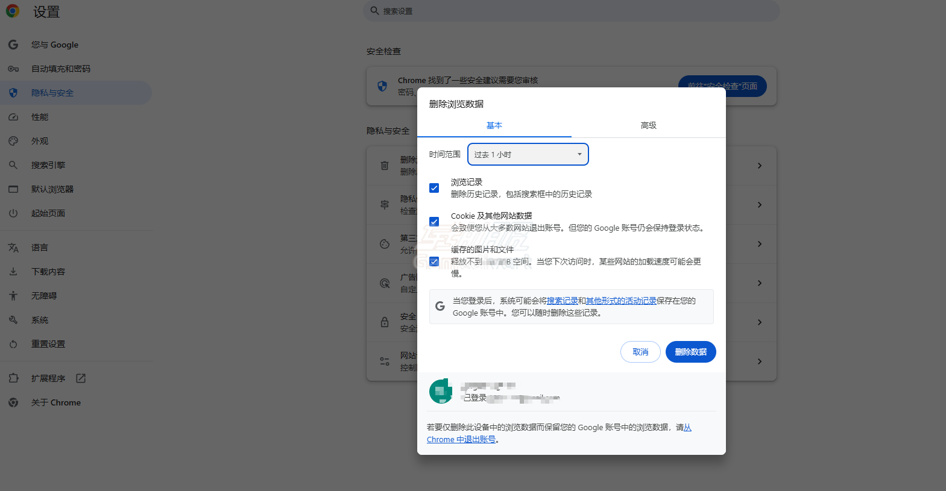Viewport: 946px width, 491px height.
Task: Click the 删除数据 button
Action: [x=691, y=352]
